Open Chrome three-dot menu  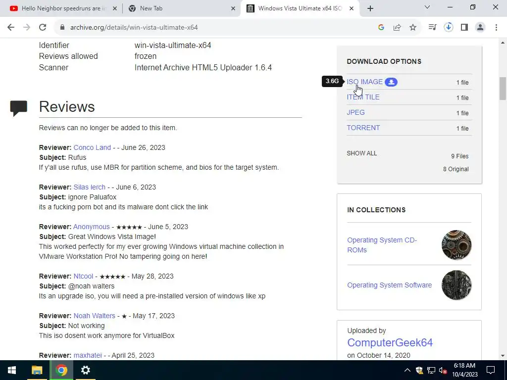click(x=496, y=28)
